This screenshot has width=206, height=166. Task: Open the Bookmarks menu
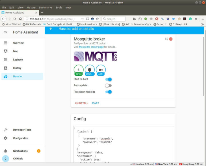point(45,7)
